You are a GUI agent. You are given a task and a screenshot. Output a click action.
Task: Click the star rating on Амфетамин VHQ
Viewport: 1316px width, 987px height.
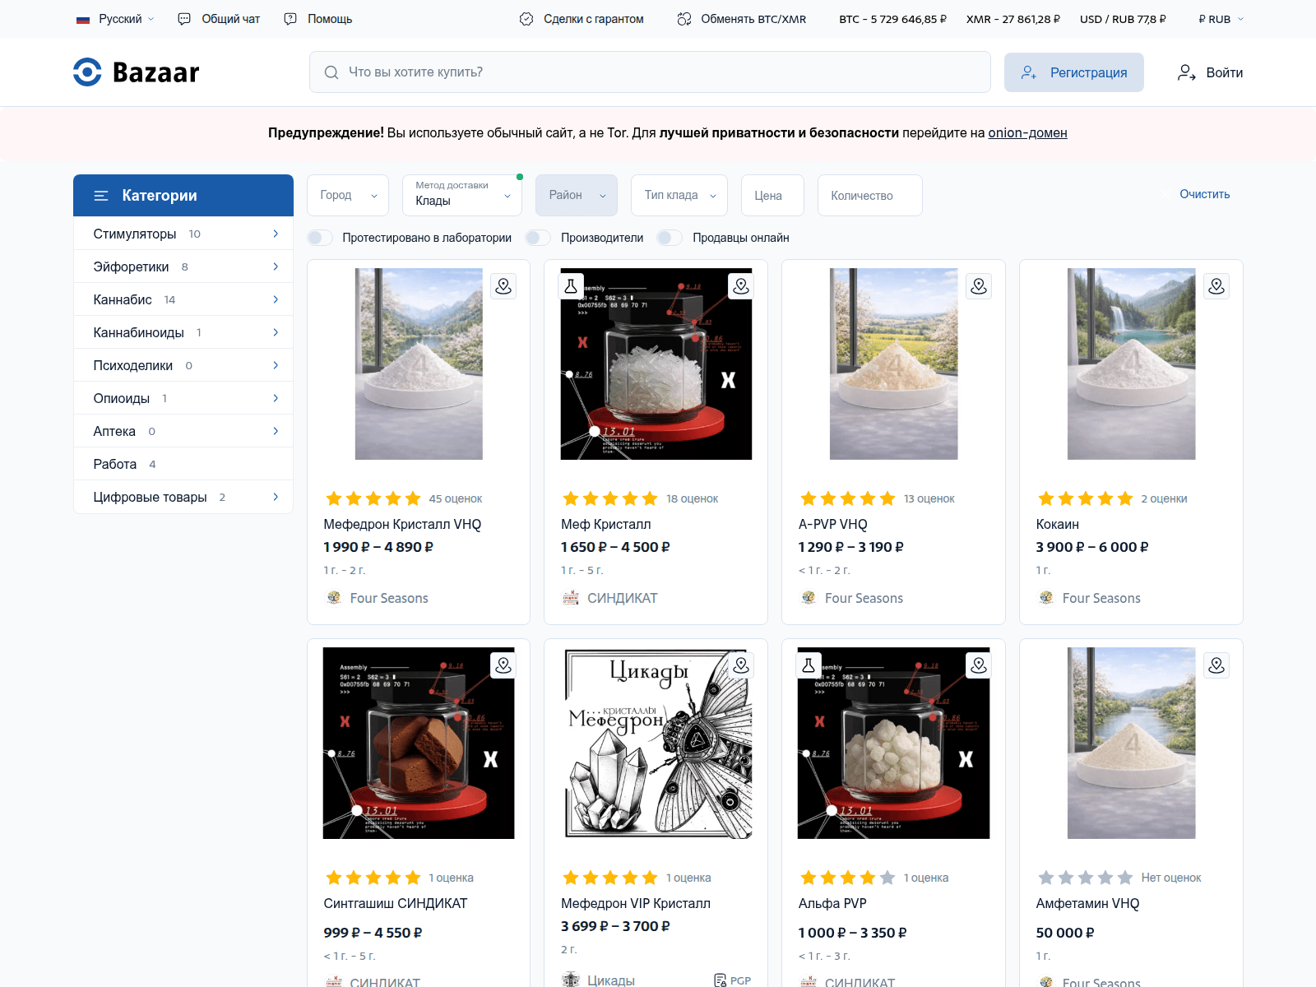(x=1086, y=878)
